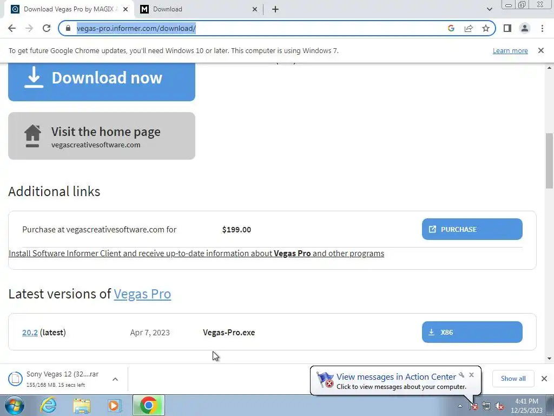
Task: Open the Learn more link in infobar
Action: click(510, 50)
